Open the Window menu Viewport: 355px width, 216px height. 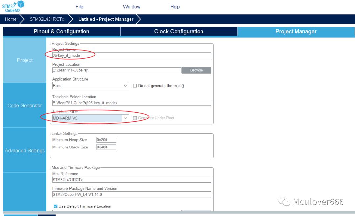pyautogui.click(x=131, y=7)
